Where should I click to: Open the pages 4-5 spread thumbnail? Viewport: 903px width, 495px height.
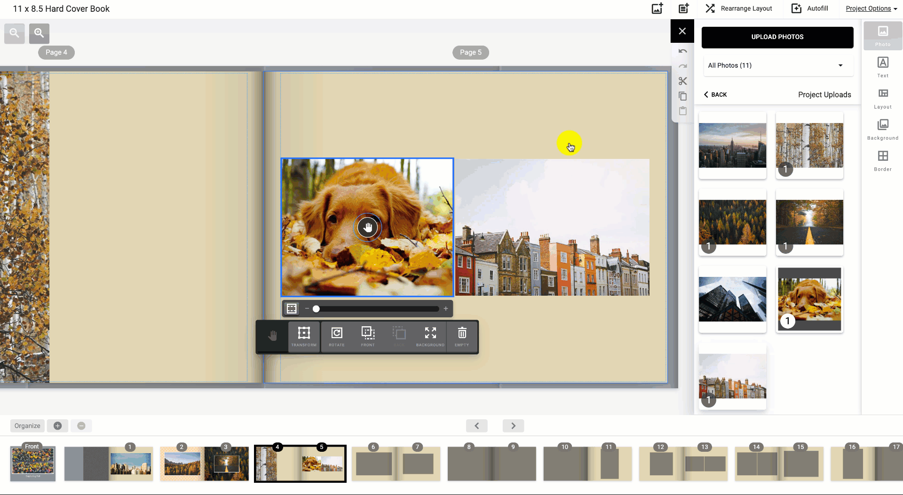[x=300, y=464]
